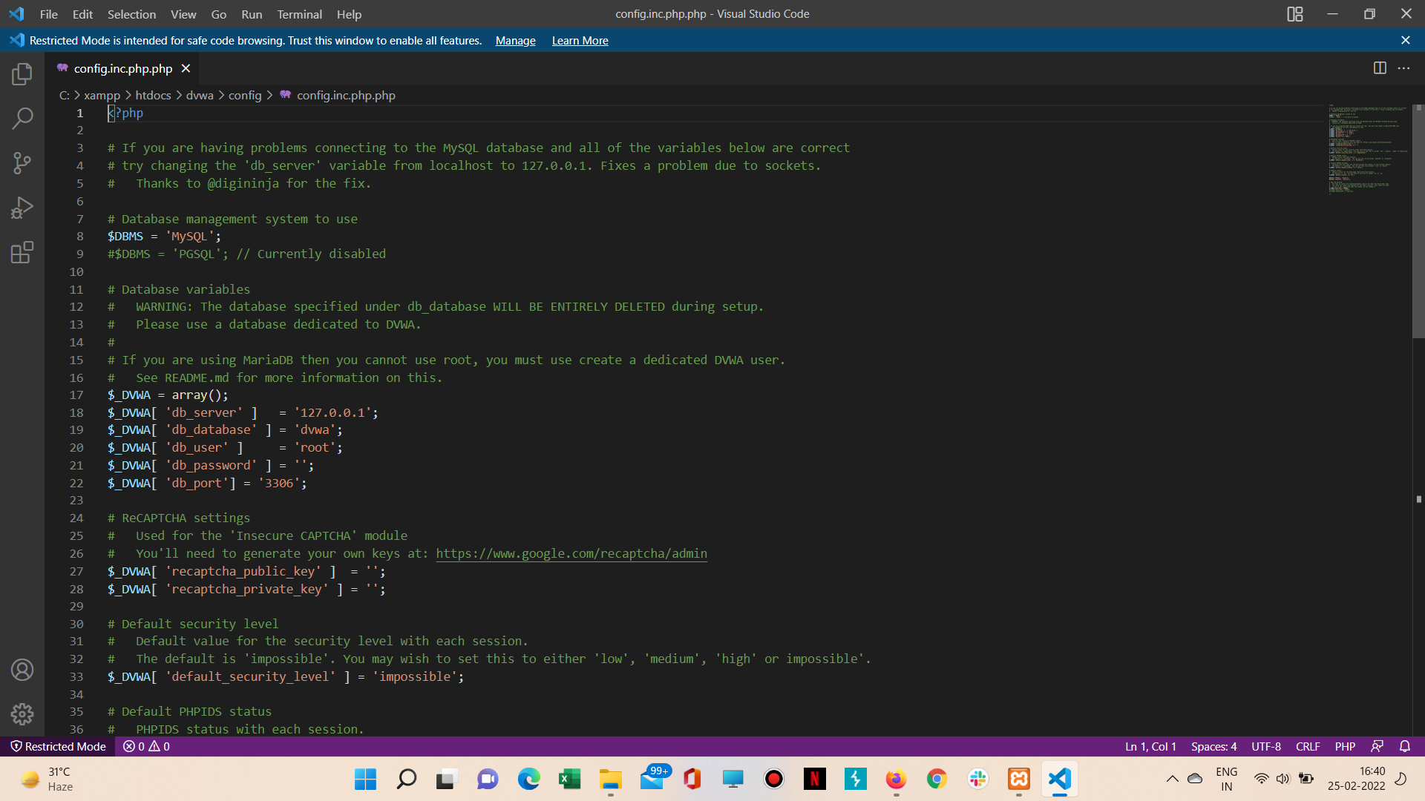
Task: Open the Accounts icon in the activity bar
Action: click(x=22, y=670)
